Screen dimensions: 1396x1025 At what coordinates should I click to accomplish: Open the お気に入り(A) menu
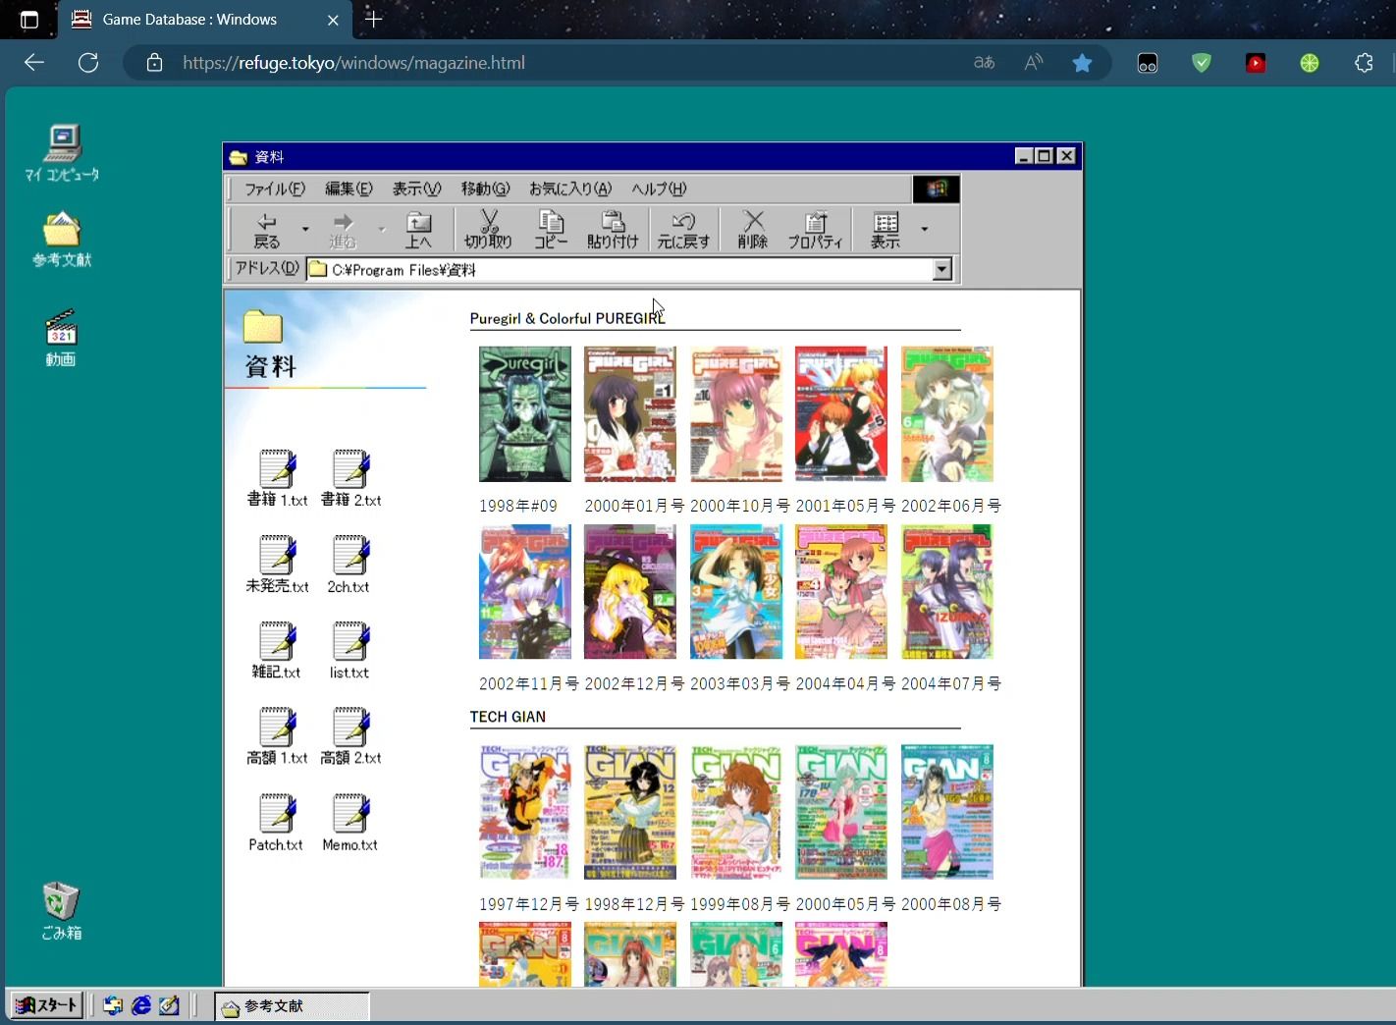tap(570, 189)
